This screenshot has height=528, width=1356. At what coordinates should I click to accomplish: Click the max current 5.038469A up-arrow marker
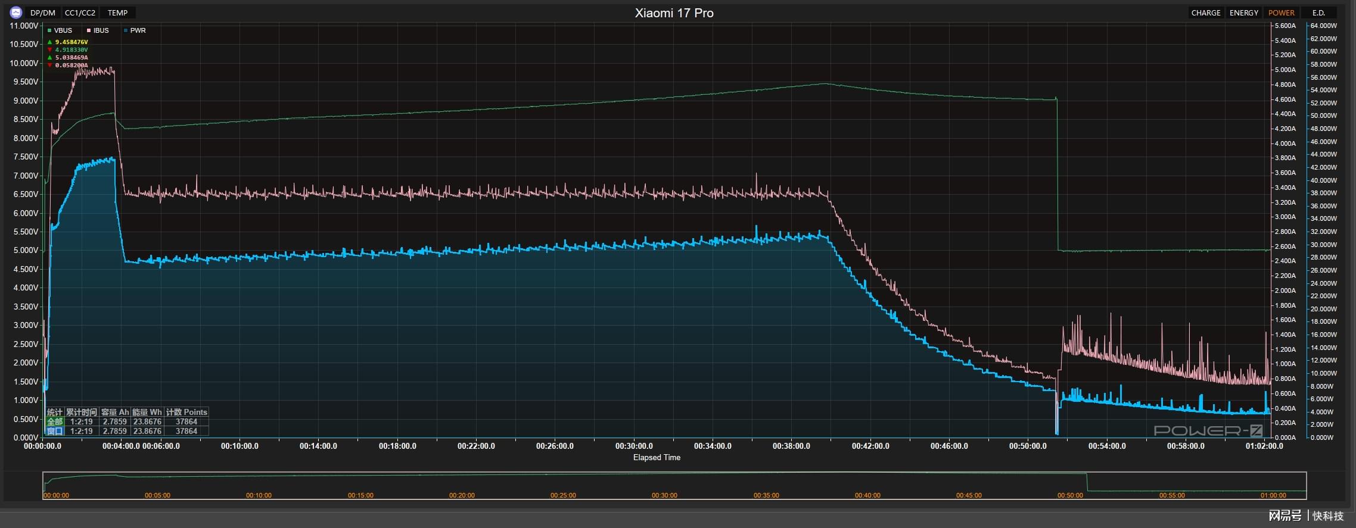tap(50, 58)
